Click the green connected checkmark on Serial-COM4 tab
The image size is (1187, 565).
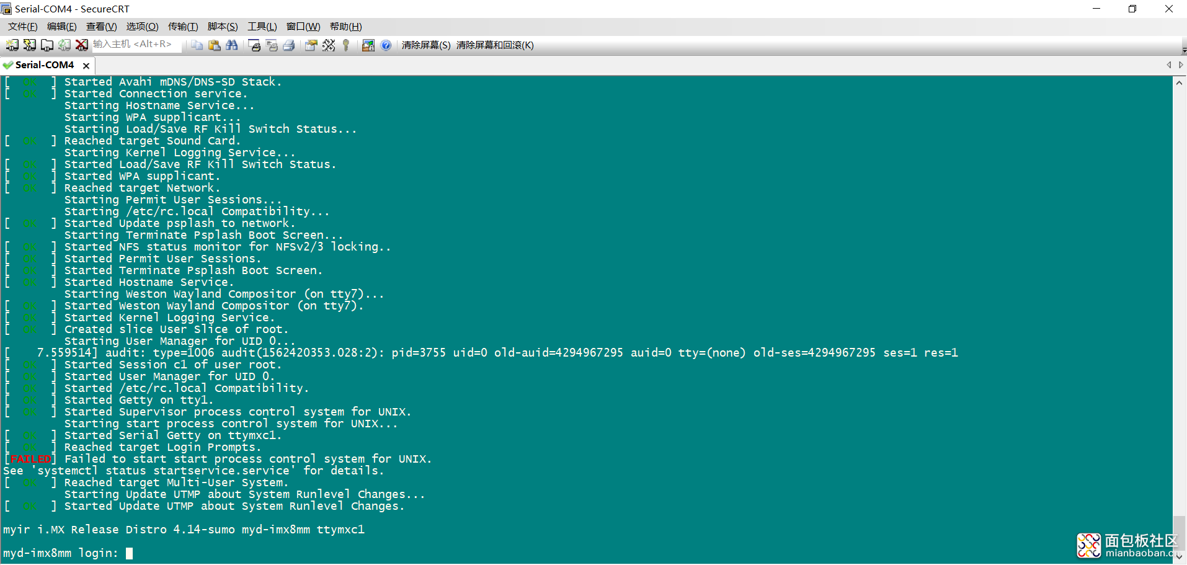pyautogui.click(x=8, y=65)
